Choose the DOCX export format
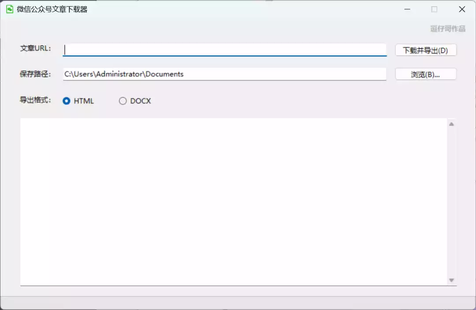 coord(123,101)
